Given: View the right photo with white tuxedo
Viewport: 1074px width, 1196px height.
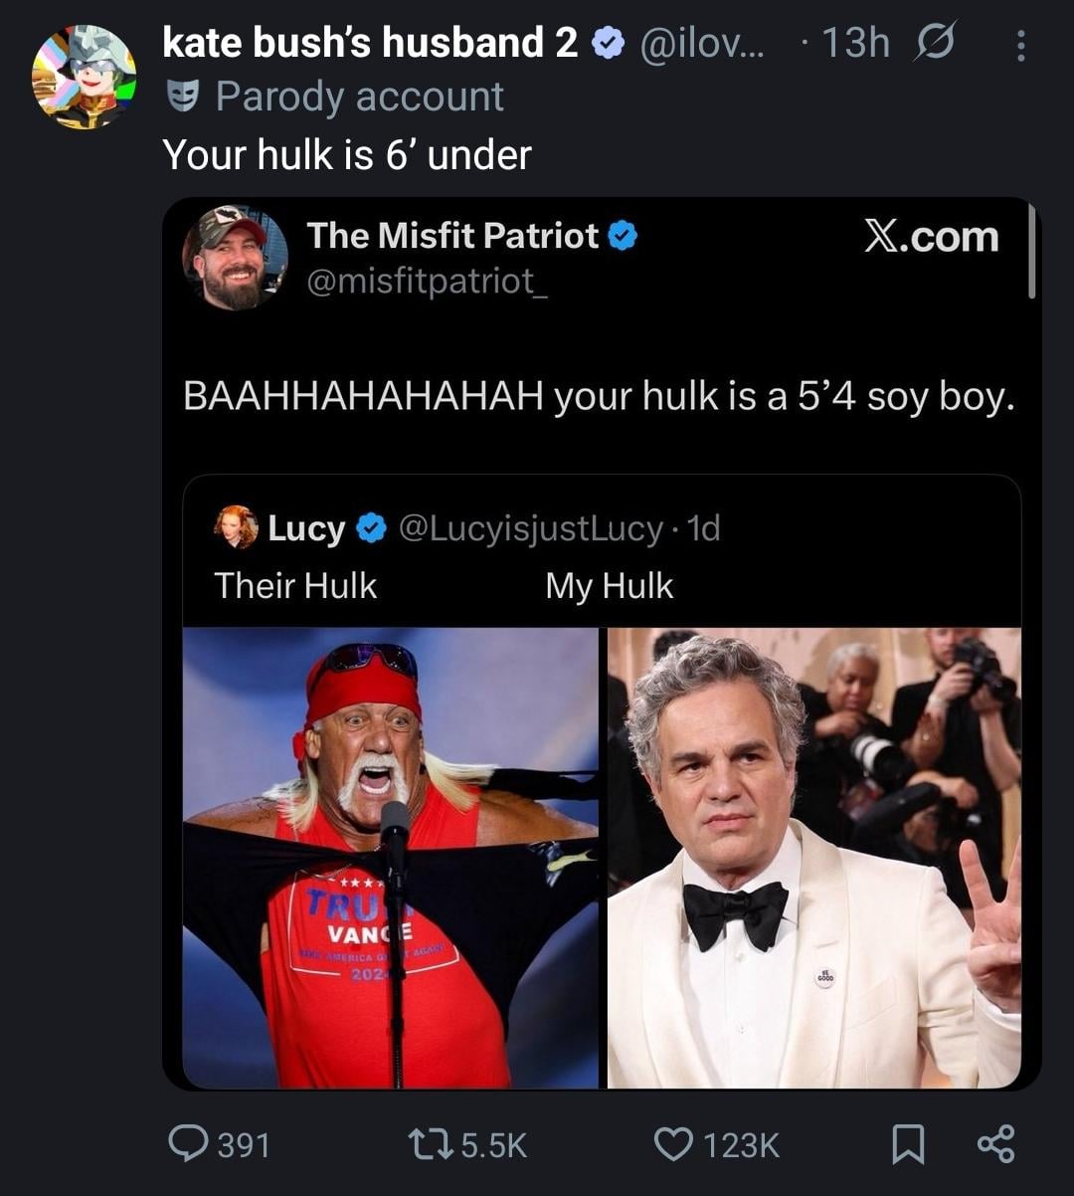Looking at the screenshot, I should click(x=813, y=858).
